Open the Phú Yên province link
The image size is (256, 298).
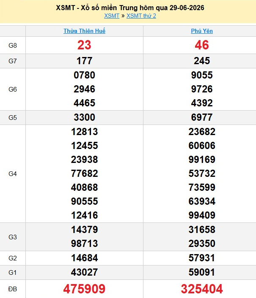[202, 31]
